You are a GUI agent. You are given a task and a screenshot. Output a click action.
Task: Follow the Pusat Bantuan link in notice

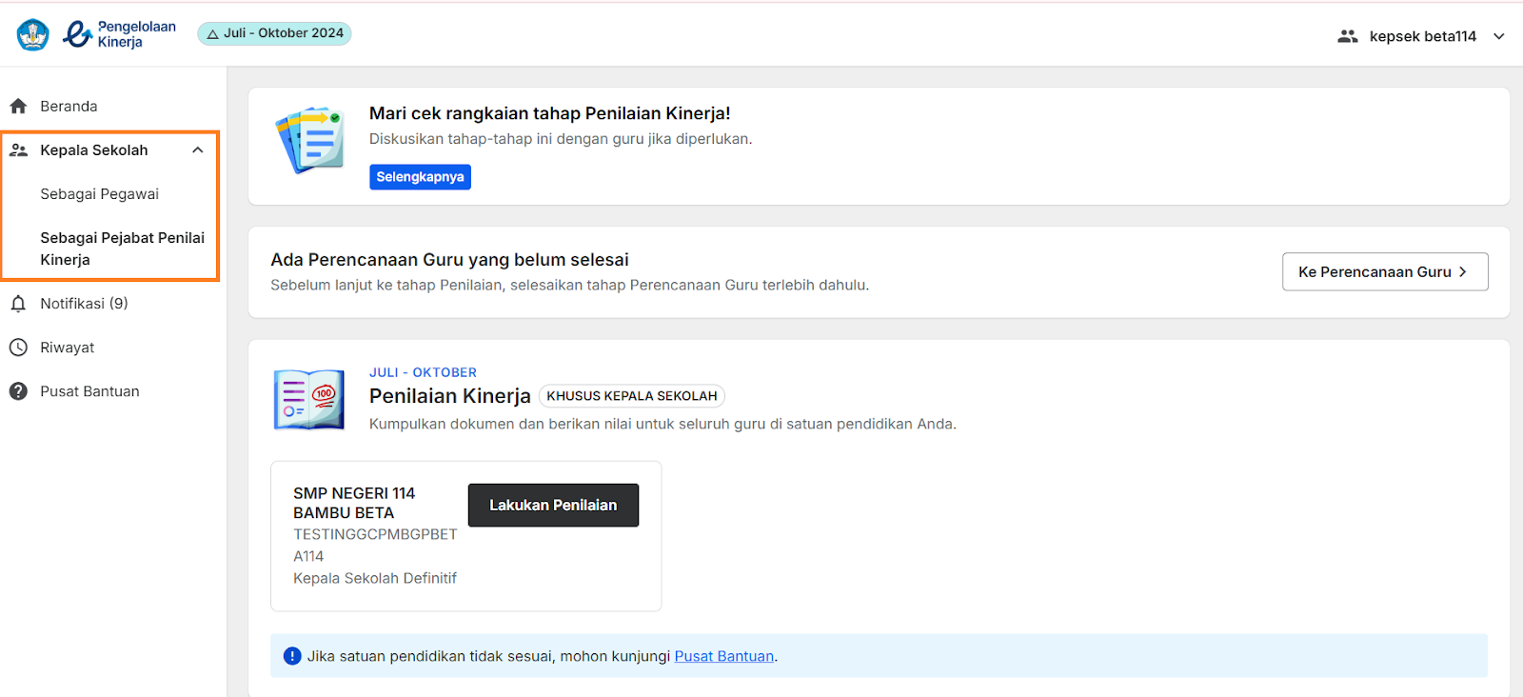pyautogui.click(x=723, y=656)
